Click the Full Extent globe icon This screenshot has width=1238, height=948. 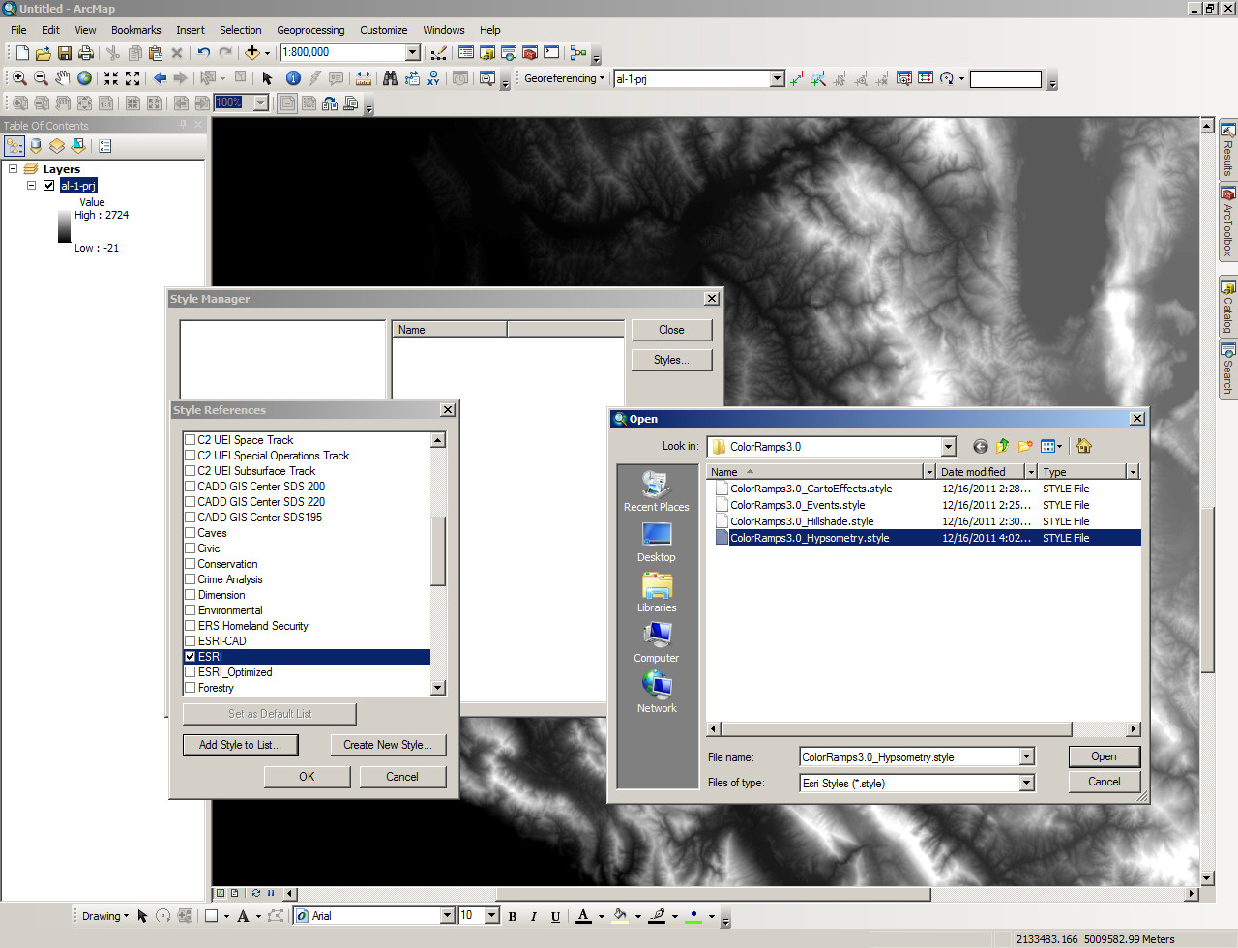pos(84,78)
